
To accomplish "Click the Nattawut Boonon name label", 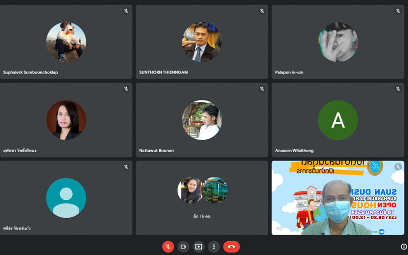I will click(x=157, y=151).
